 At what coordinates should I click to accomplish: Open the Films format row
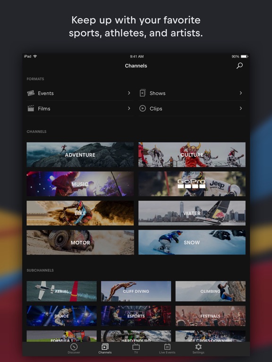[x=80, y=108]
